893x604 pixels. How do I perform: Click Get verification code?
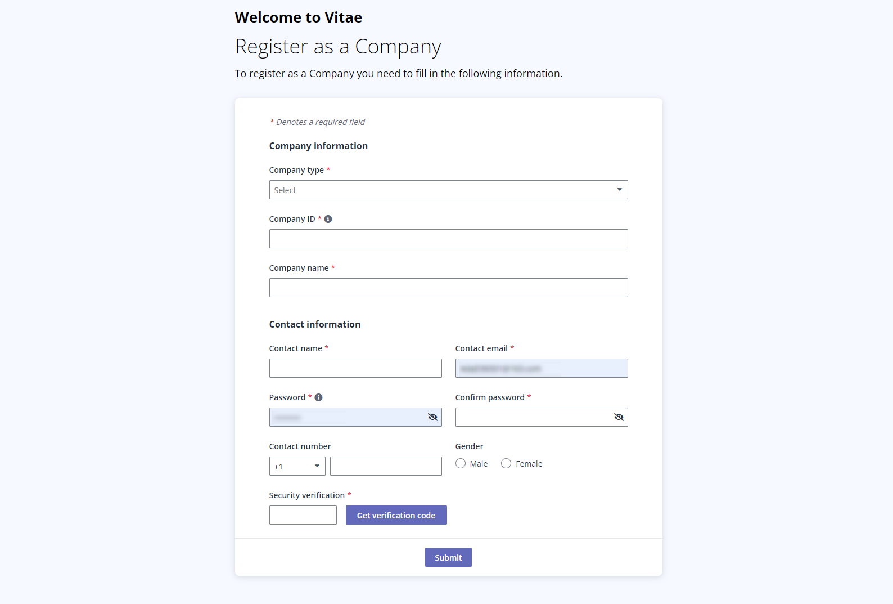(396, 515)
